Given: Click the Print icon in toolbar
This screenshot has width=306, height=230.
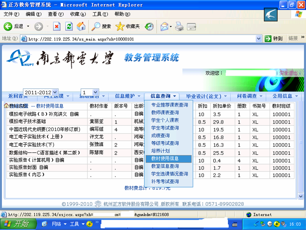Looking at the screenshot, I should [179, 26].
